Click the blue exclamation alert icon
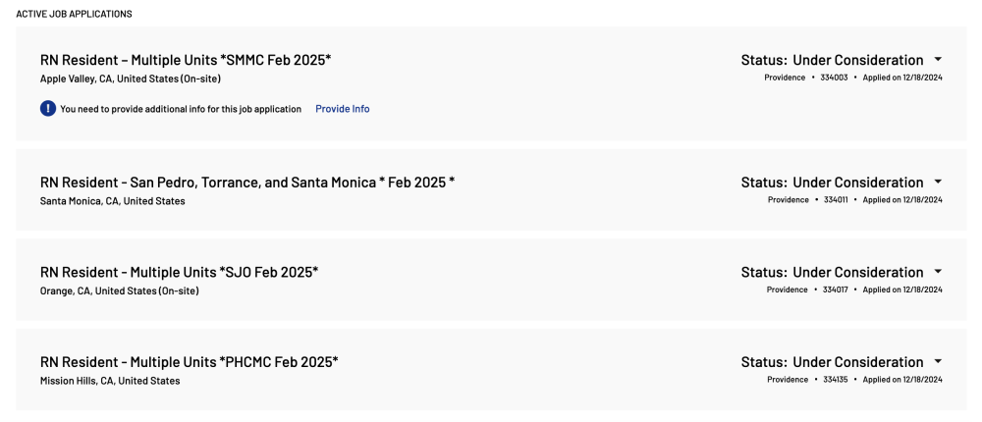This screenshot has height=422, width=982. pos(48,109)
